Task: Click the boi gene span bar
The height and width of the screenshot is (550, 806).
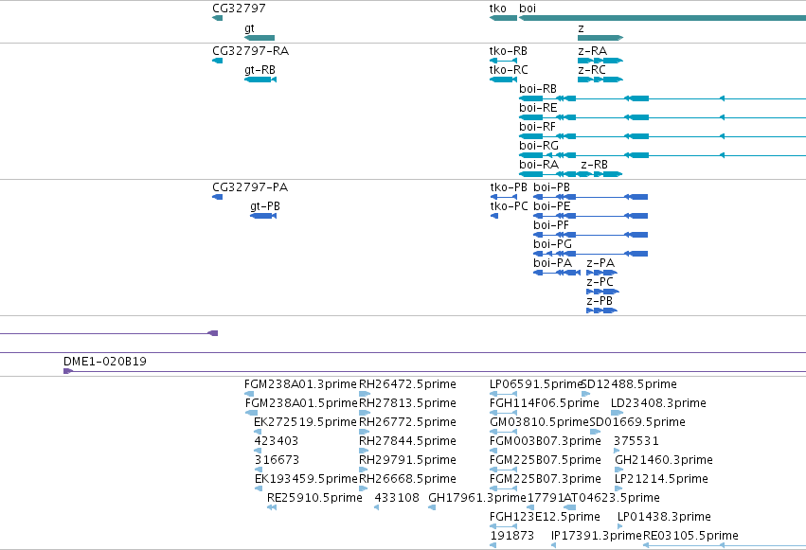Action: 663,18
